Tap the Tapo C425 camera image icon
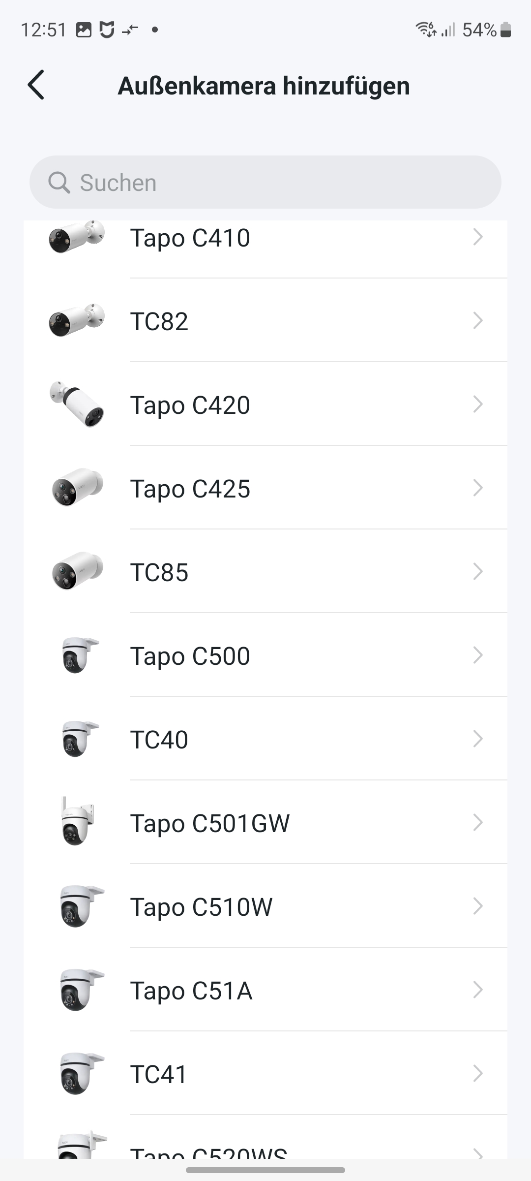The image size is (531, 1181). tap(77, 488)
